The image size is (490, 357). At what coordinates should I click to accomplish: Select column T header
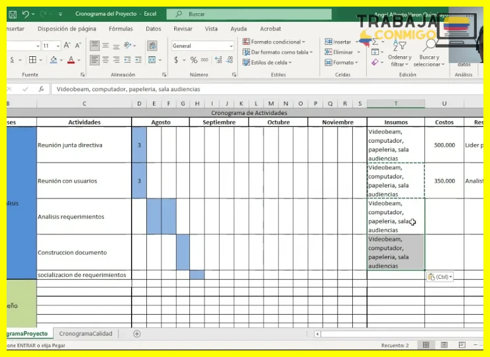(395, 104)
